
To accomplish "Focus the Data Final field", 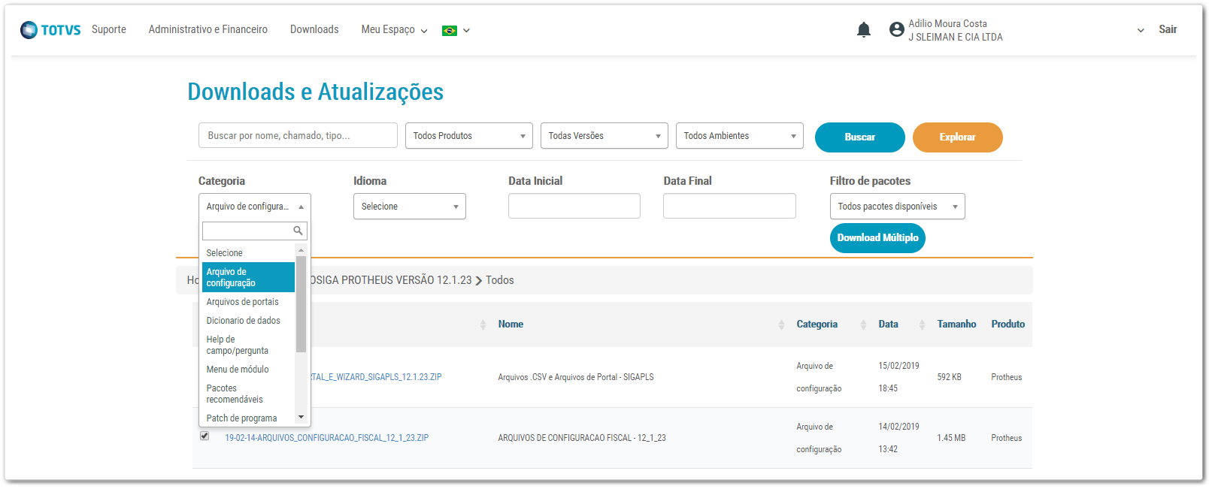I will pos(729,207).
